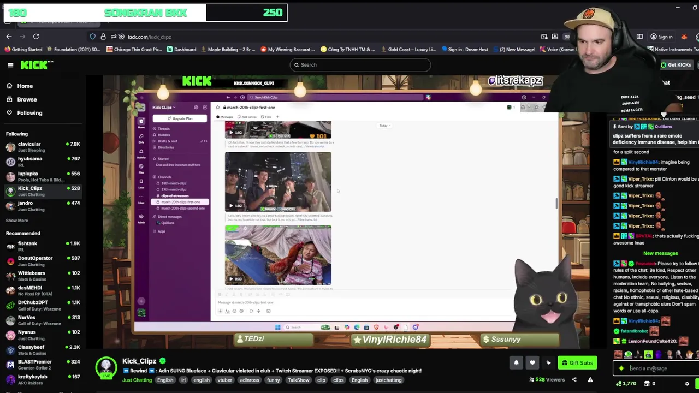Screen dimensions: 699x393
Task: Jump to New messages in chat
Action: 660,253
